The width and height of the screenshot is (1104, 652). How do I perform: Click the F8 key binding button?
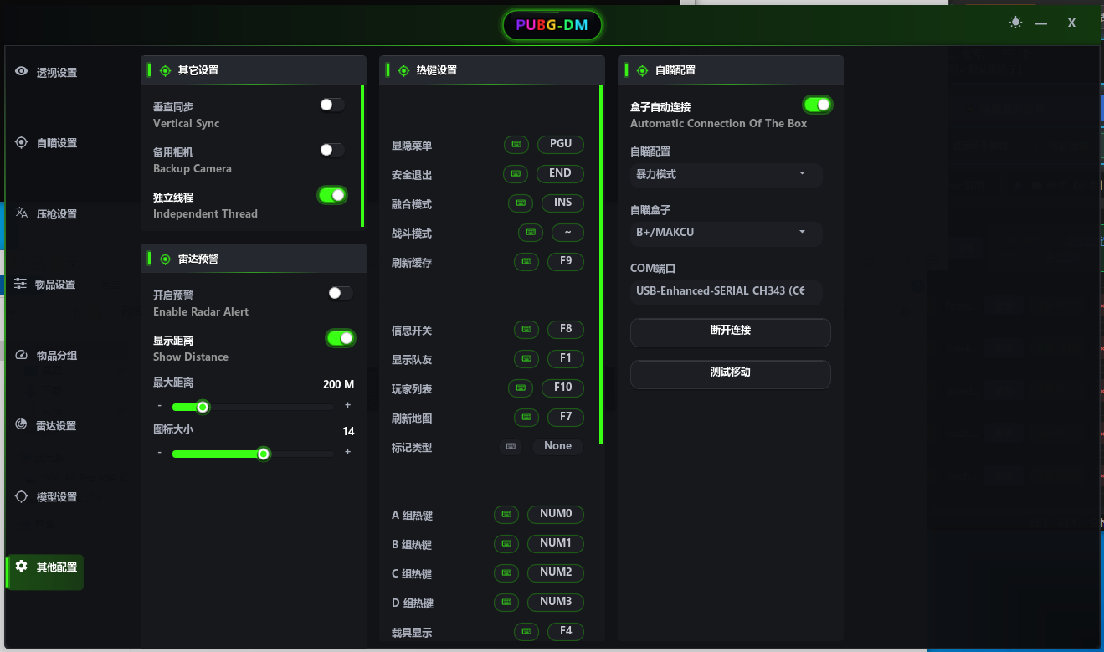coord(566,329)
